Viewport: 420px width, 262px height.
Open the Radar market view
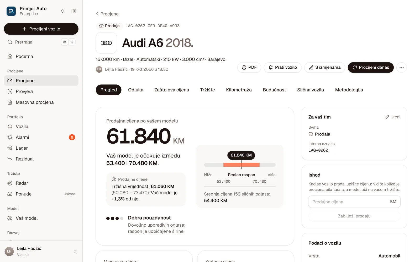coord(41,183)
